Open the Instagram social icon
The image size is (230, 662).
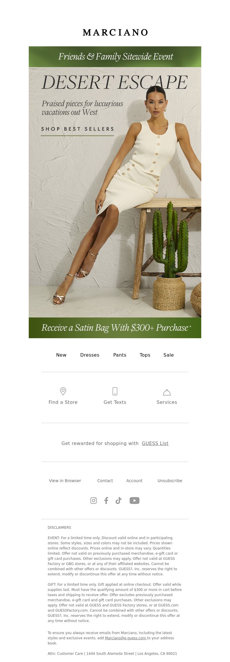[x=93, y=501]
